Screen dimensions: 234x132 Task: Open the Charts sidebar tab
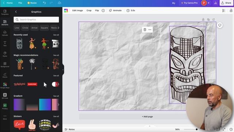pos(5,75)
